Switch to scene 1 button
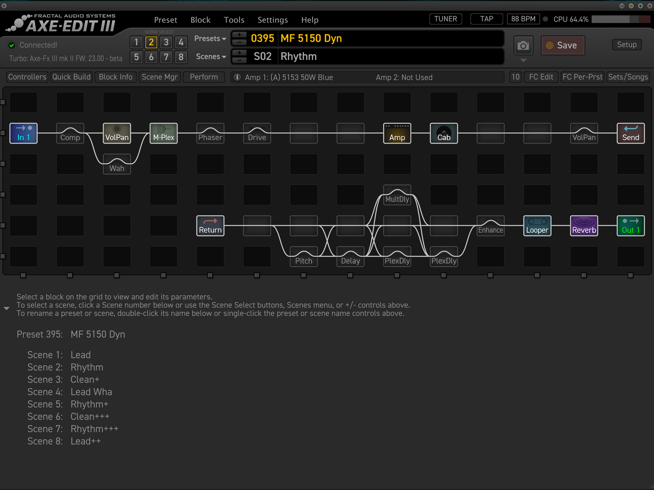The image size is (654, 490). 136,42
